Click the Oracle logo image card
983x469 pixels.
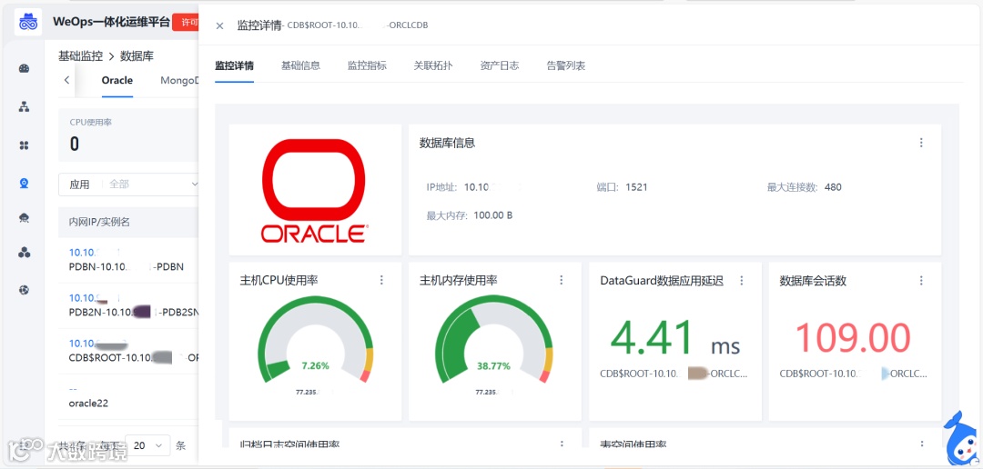pos(315,189)
